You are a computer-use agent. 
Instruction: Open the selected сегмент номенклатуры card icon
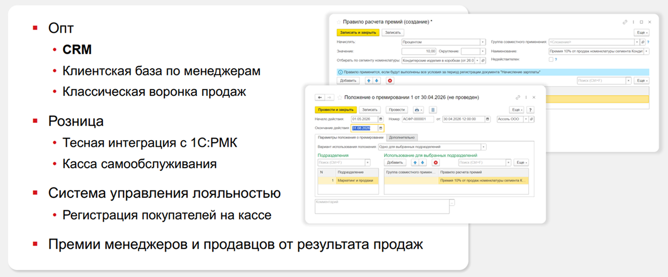click(x=483, y=60)
